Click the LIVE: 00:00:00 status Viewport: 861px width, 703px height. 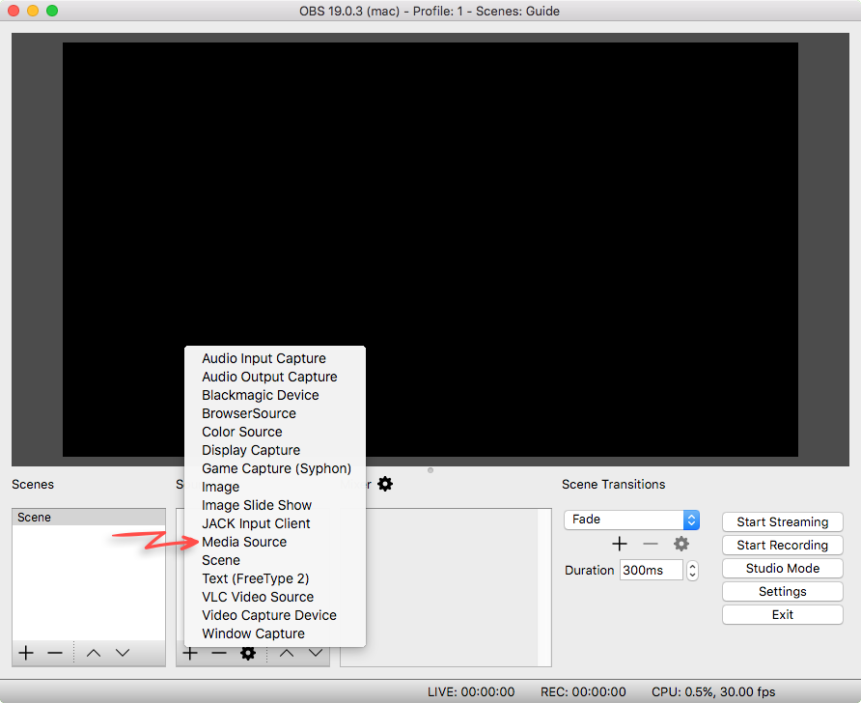click(471, 691)
